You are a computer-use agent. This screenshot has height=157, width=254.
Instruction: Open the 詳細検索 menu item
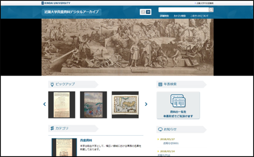point(164,16)
